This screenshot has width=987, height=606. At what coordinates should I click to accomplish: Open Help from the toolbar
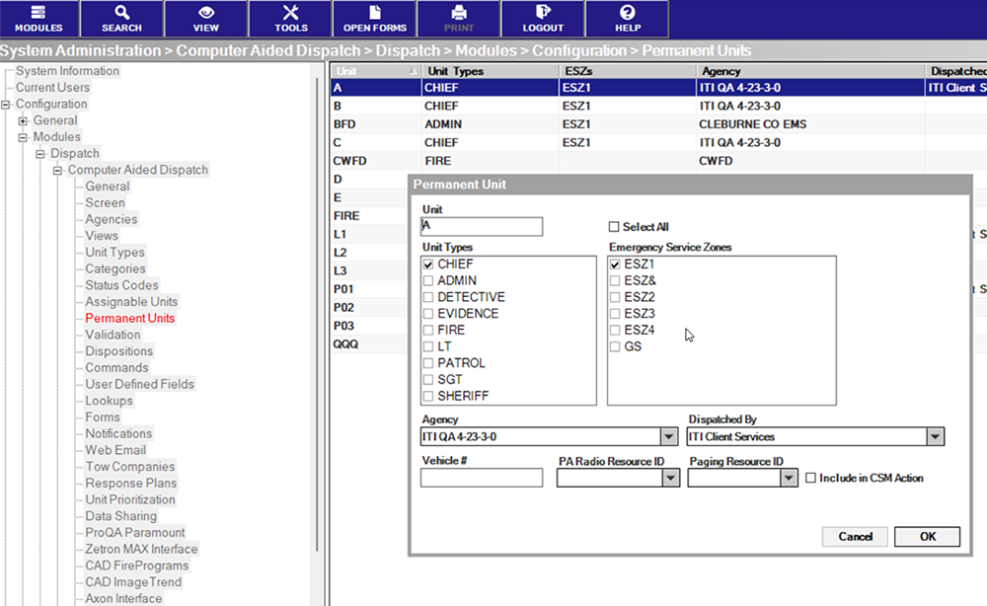[x=626, y=18]
